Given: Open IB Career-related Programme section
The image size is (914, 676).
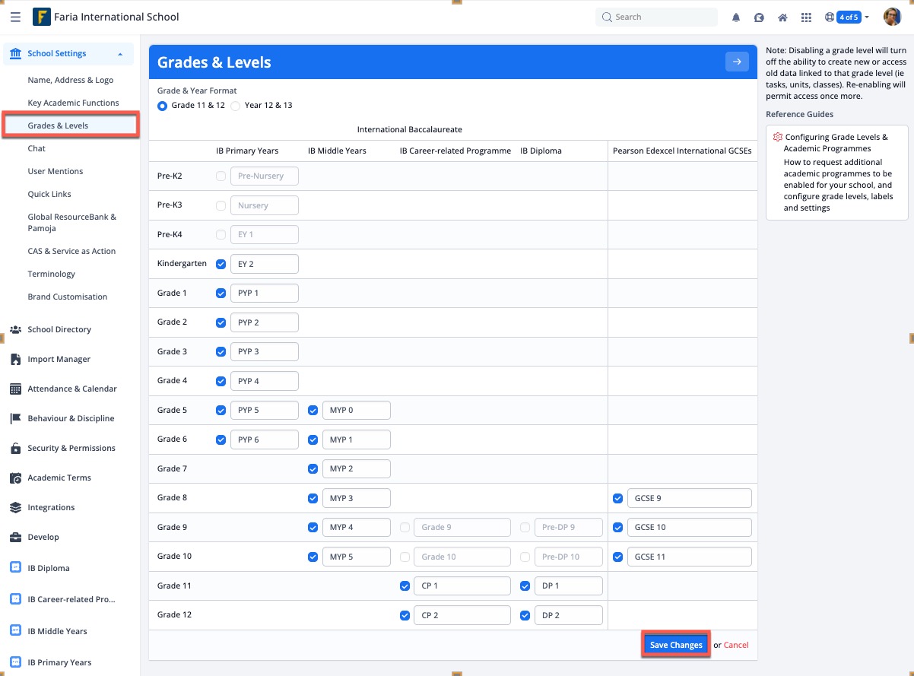Looking at the screenshot, I should (x=71, y=599).
